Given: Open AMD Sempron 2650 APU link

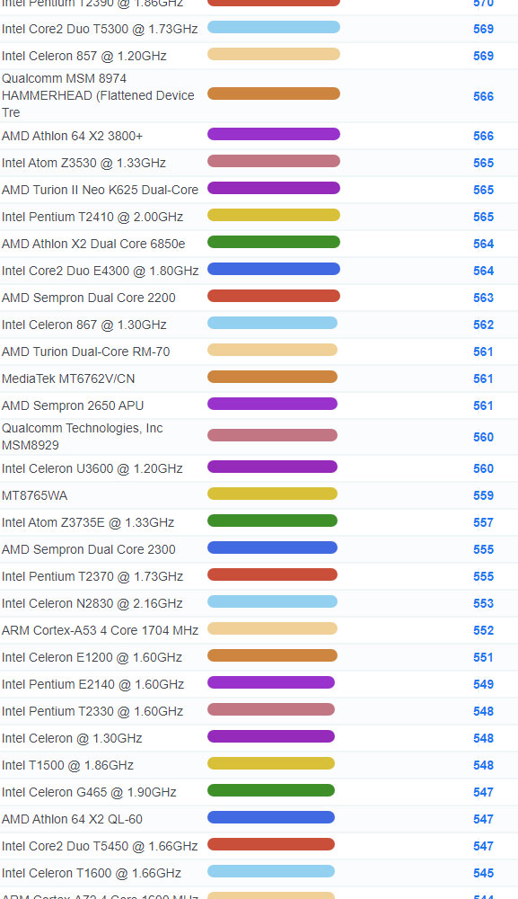Looking at the screenshot, I should click(x=73, y=405).
